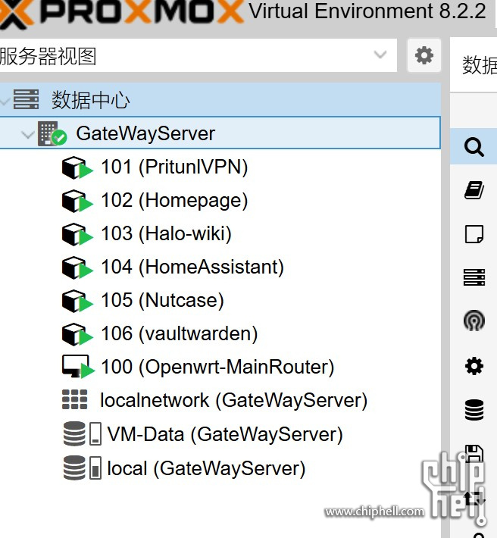Click the VM-Data storage database icon
The image size is (497, 538).
tap(74, 433)
